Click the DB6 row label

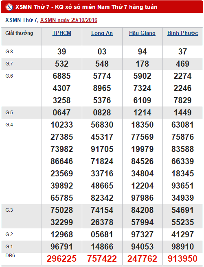tap(10, 256)
